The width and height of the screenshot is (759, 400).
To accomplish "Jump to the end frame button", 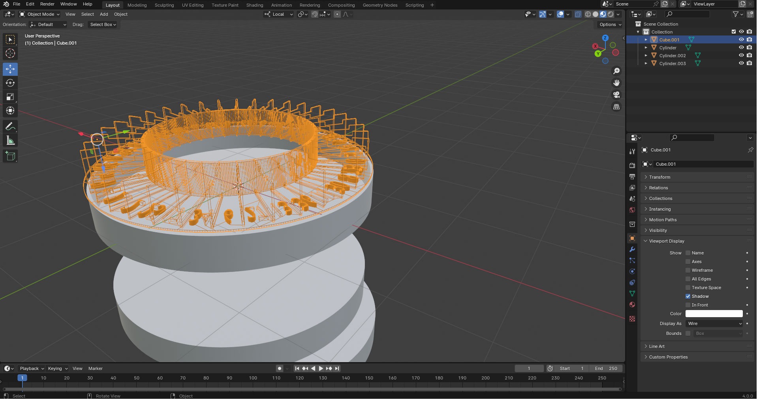I will (x=338, y=369).
